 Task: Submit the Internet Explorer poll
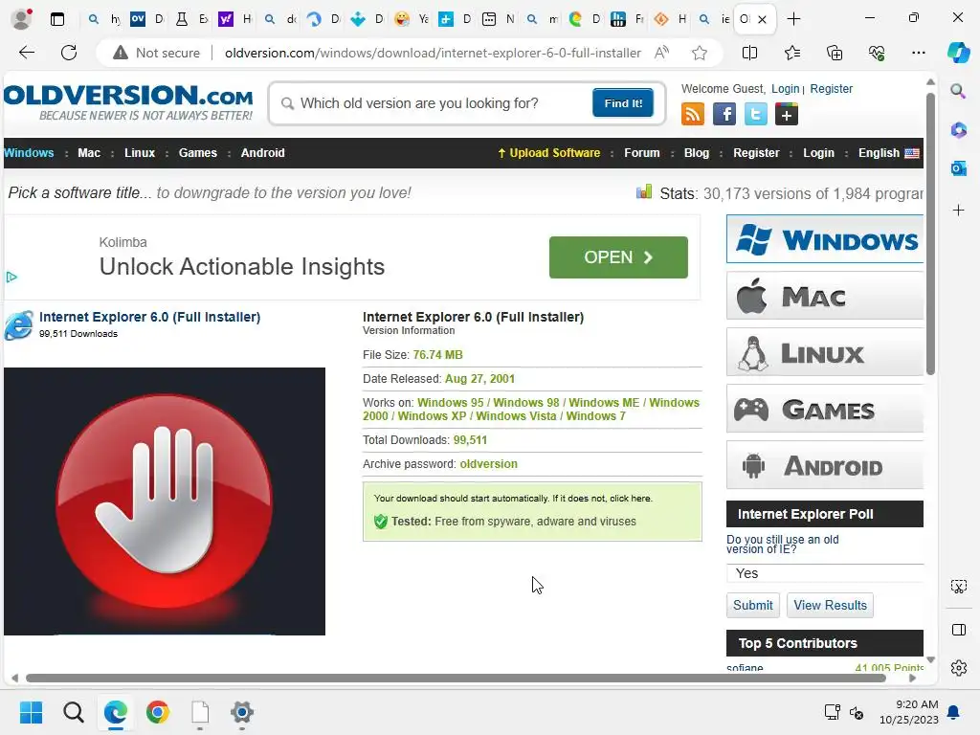[x=752, y=605]
